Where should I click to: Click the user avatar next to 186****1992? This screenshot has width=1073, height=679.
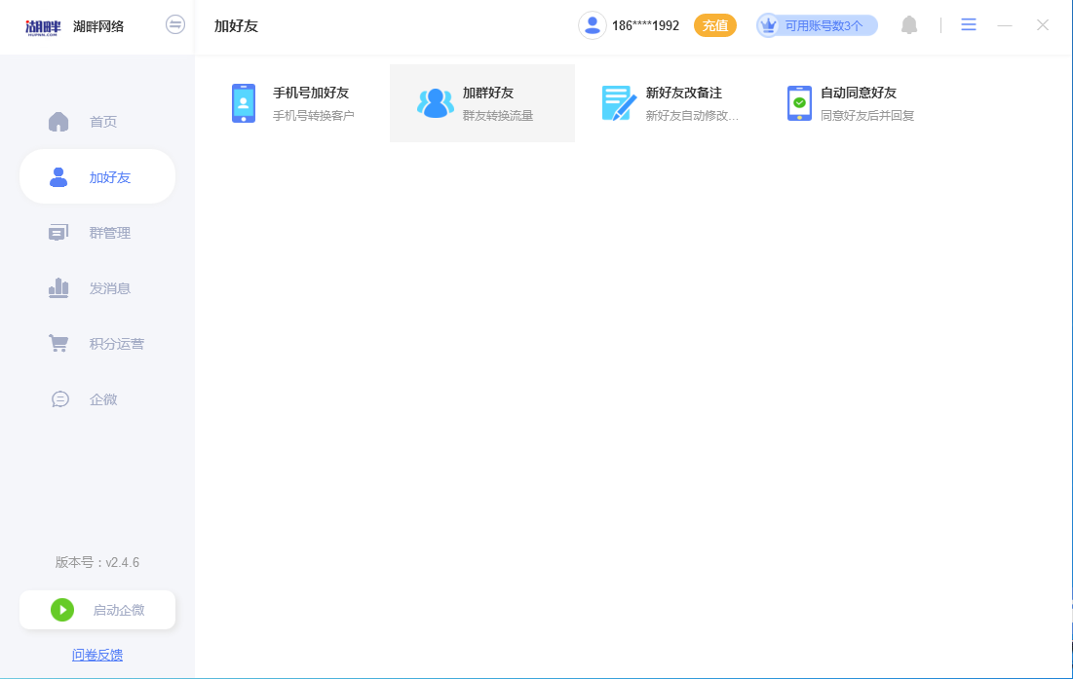(x=592, y=24)
